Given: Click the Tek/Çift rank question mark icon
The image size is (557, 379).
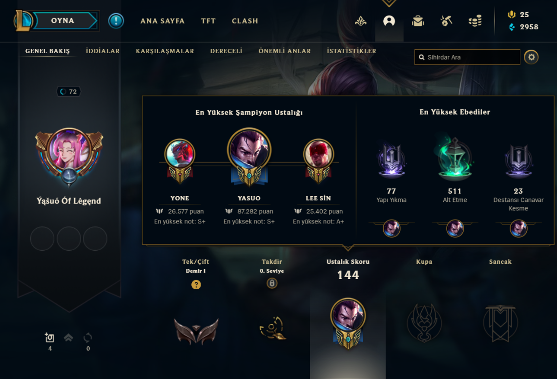Looking at the screenshot, I should (196, 284).
